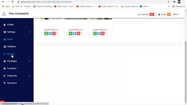
Task: Open the Overview - Analytics bookmark
Action: click(x=22, y=6)
